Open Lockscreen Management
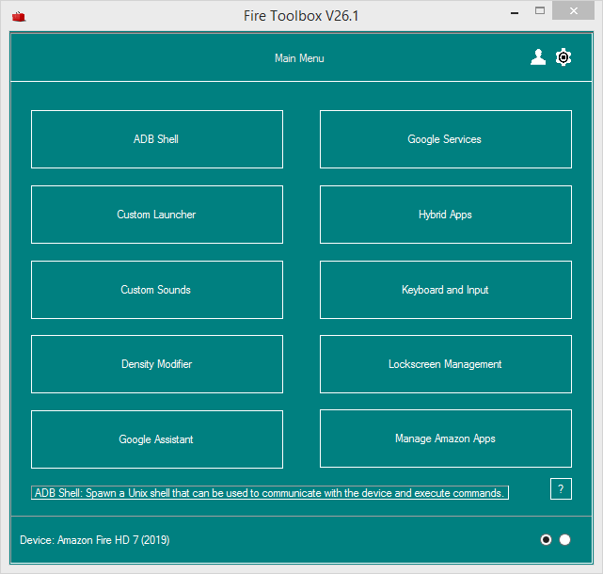The image size is (603, 574). [446, 364]
